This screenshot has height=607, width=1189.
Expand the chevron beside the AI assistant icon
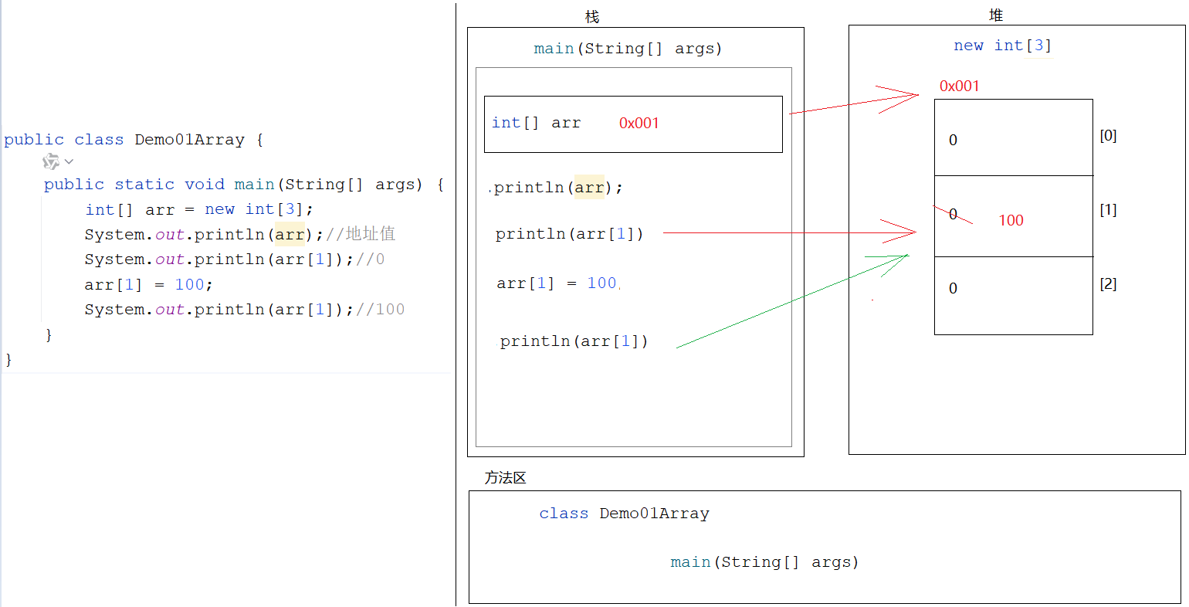coord(69,161)
